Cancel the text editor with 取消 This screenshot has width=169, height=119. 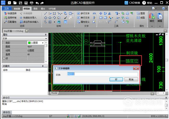pos(131,80)
